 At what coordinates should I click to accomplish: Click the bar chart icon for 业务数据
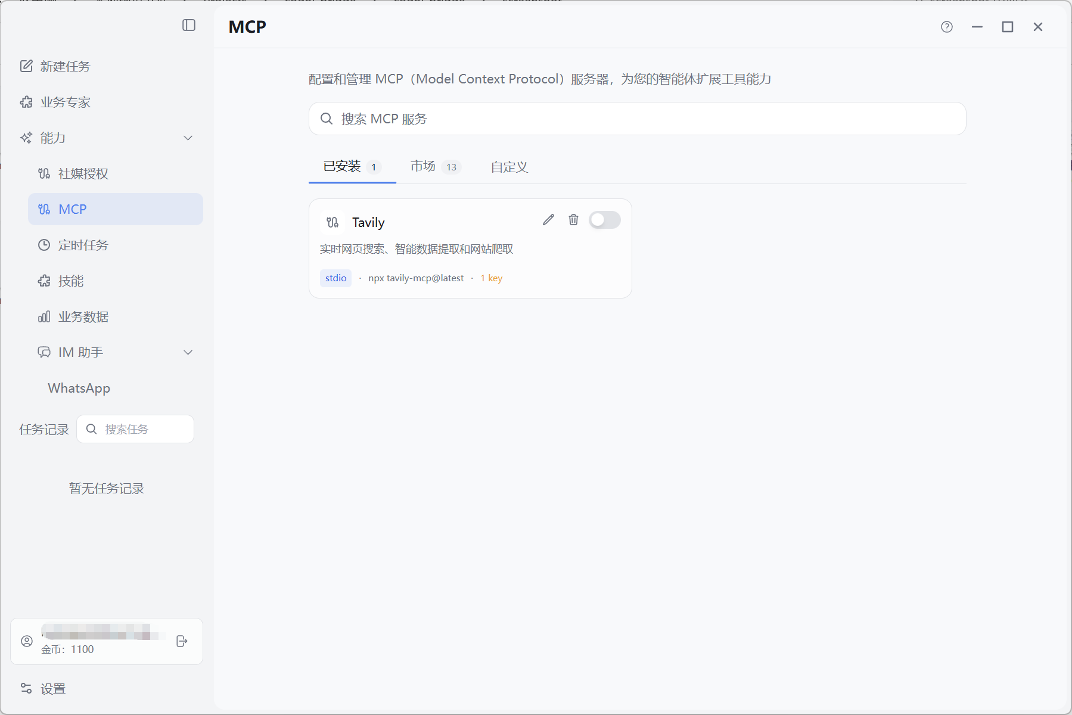point(44,316)
